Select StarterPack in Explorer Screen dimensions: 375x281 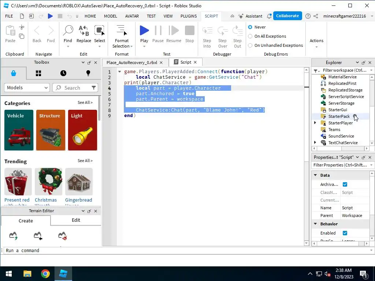[x=339, y=116]
